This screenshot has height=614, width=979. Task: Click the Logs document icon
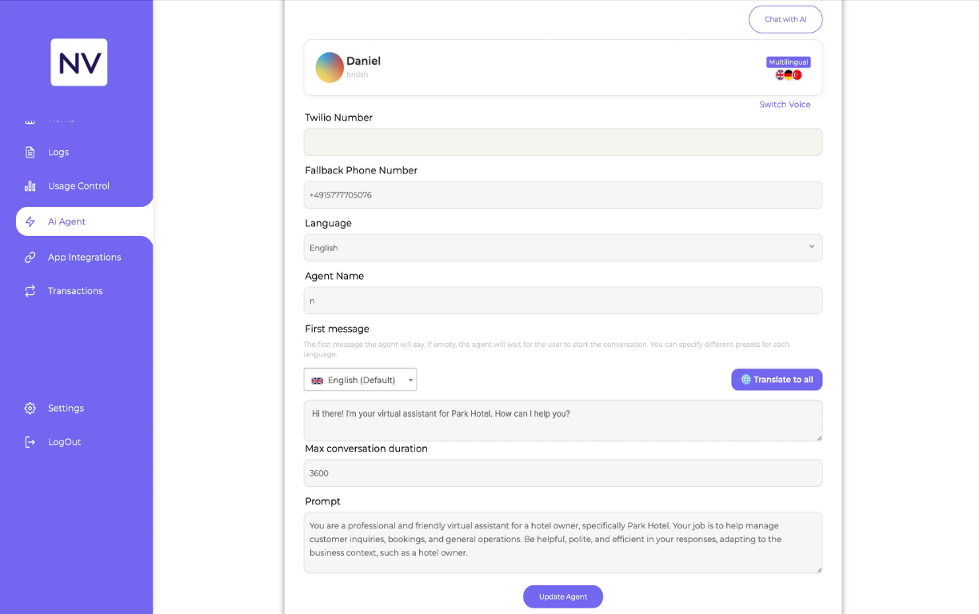[x=30, y=152]
